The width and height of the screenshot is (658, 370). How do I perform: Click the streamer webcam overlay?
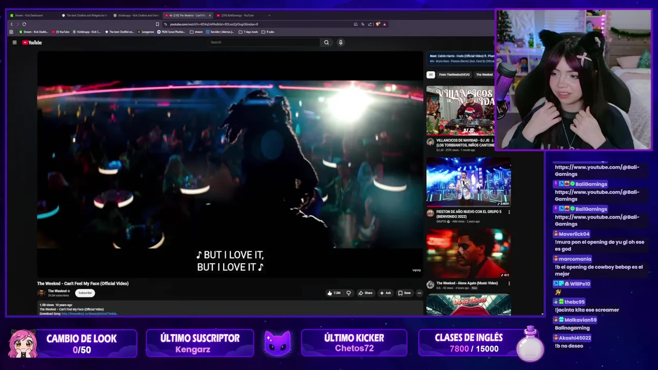coord(573,80)
